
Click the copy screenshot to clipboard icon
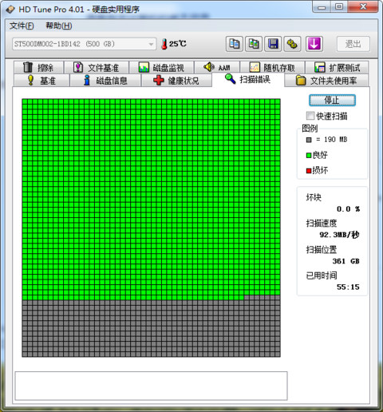[x=254, y=44]
